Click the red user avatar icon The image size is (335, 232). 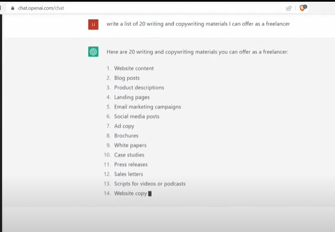(94, 25)
